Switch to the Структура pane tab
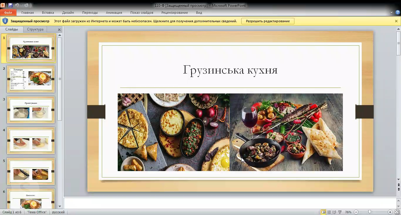The height and width of the screenshot is (215, 401). [x=35, y=29]
